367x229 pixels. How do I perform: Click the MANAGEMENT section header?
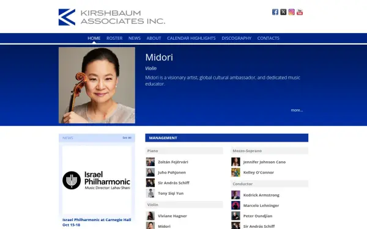[226, 138]
